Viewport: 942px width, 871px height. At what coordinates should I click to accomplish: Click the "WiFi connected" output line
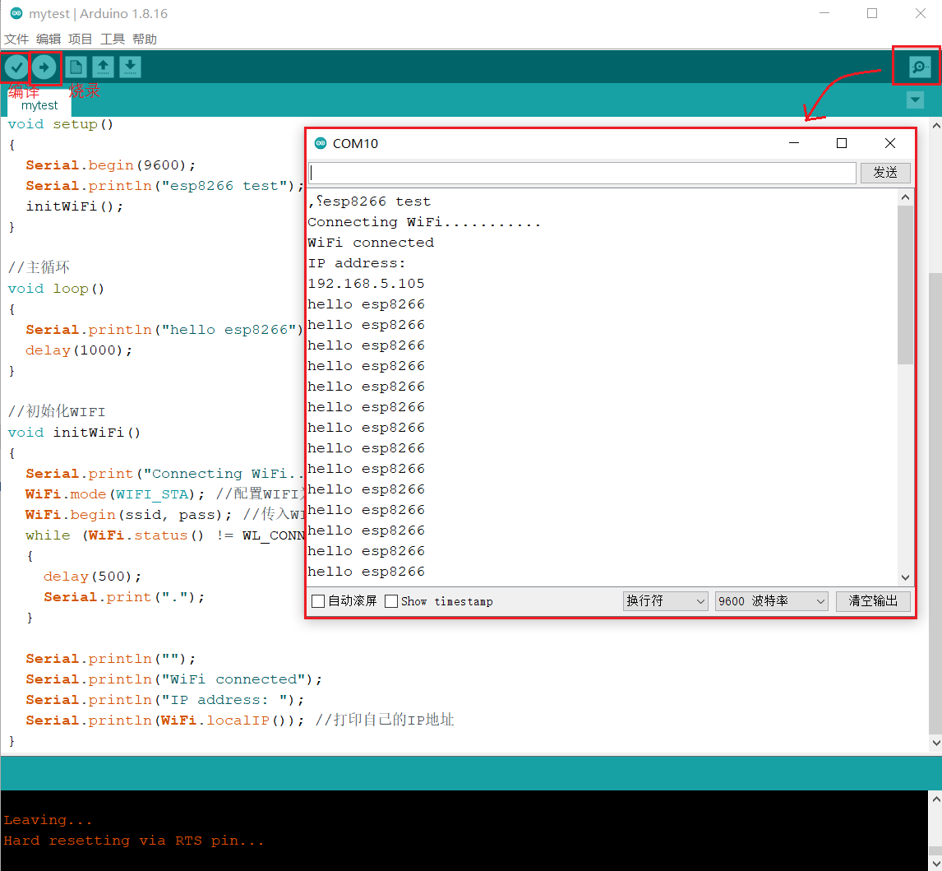tap(371, 243)
